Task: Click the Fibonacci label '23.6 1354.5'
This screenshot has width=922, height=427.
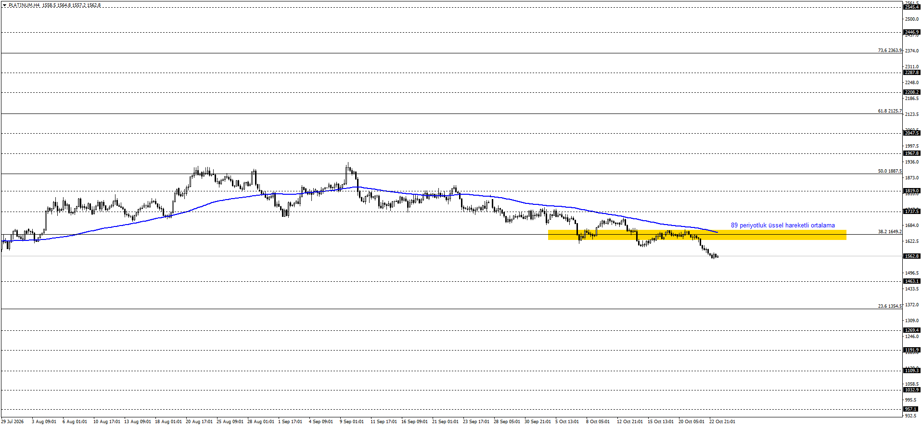Action: coord(890,306)
